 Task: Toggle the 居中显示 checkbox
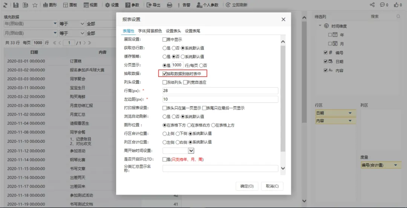click(164, 39)
